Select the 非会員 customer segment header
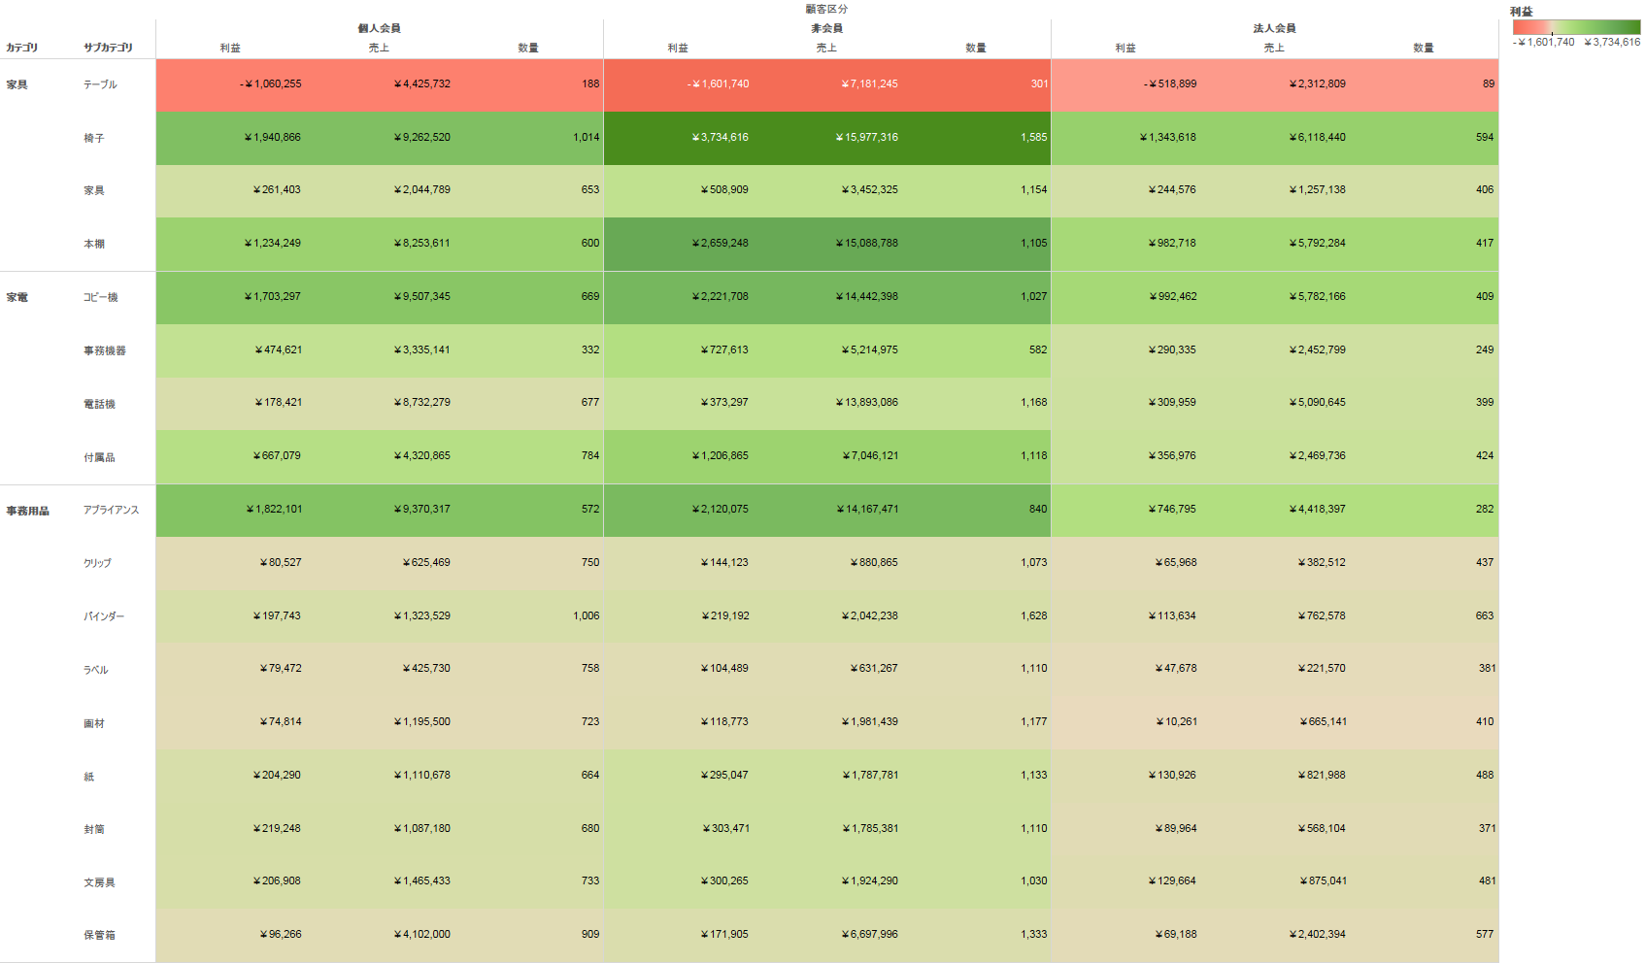1645x963 pixels. pos(826,28)
